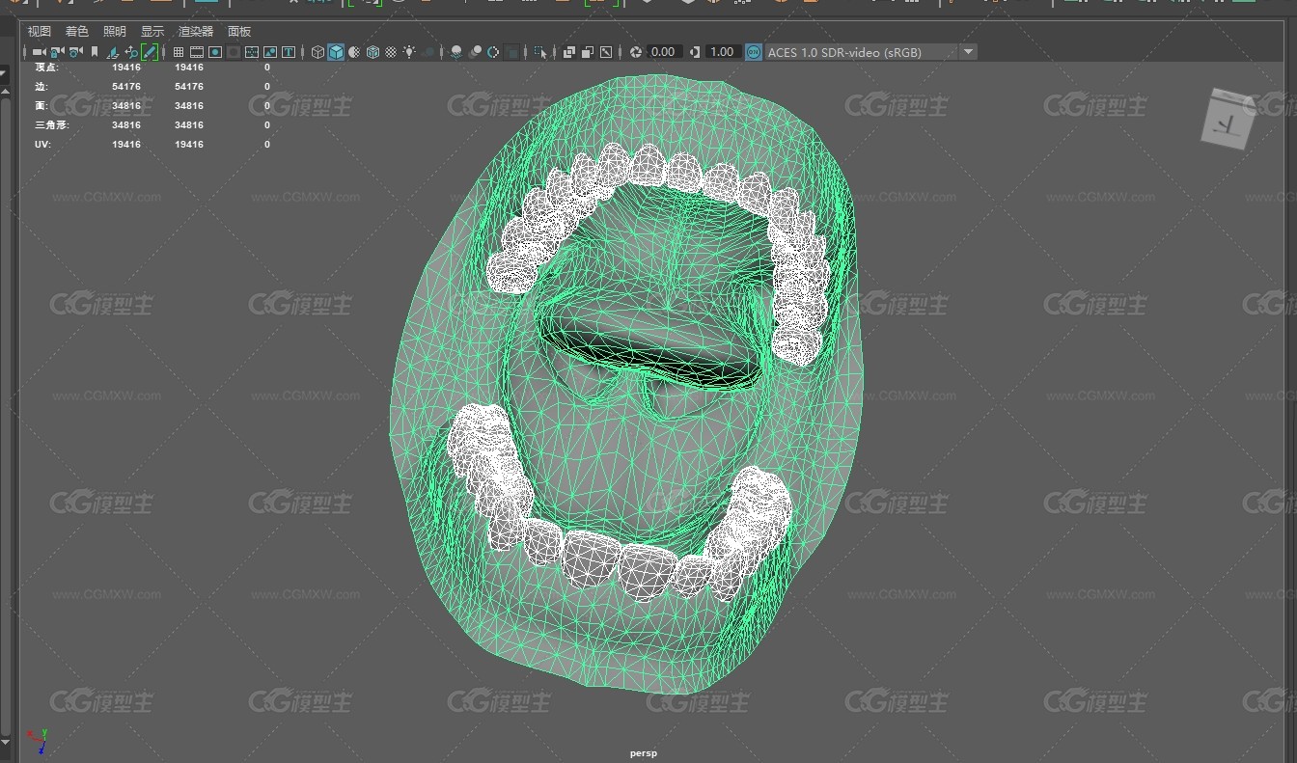The image size is (1297, 763).
Task: Click the X-ray icon
Action: 569,52
